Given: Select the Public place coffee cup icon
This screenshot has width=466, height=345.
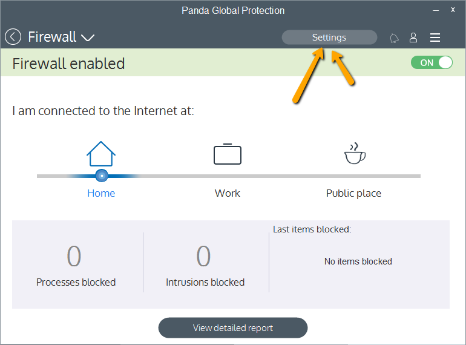Looking at the screenshot, I should click(355, 153).
